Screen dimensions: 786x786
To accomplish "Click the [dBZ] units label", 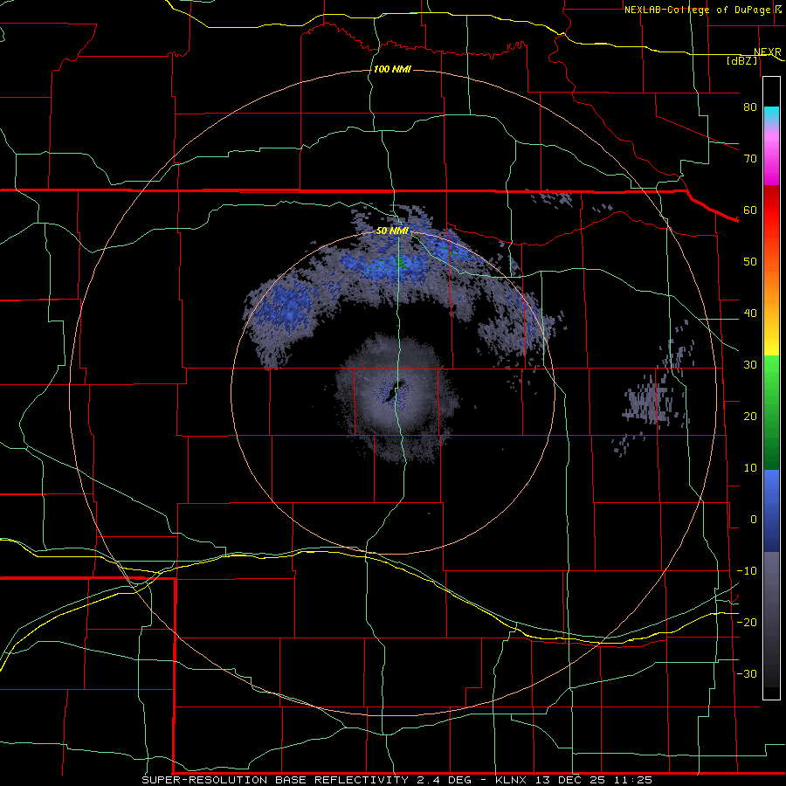I will [742, 60].
